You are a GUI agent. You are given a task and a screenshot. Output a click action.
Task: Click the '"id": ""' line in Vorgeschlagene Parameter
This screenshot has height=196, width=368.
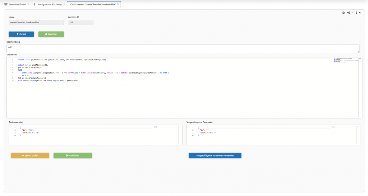pyautogui.click(x=204, y=130)
